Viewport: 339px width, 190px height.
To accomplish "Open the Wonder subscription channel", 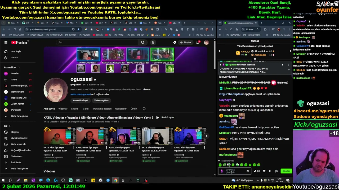I will click(17, 74).
